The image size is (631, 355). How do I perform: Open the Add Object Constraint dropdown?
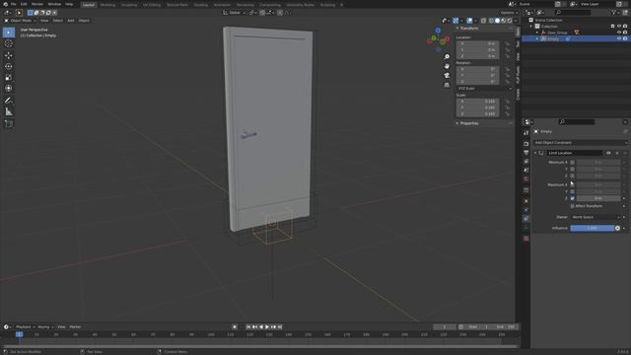tap(581, 142)
